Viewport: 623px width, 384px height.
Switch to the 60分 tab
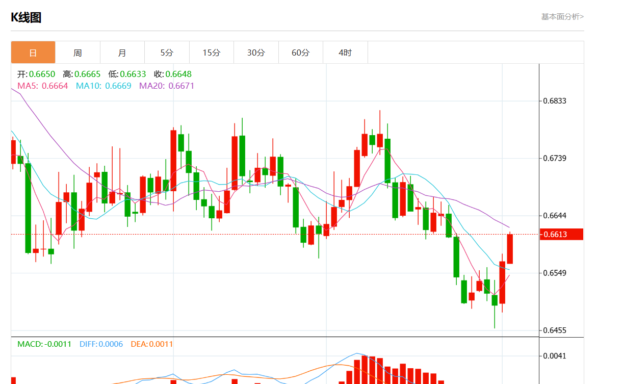click(x=301, y=53)
